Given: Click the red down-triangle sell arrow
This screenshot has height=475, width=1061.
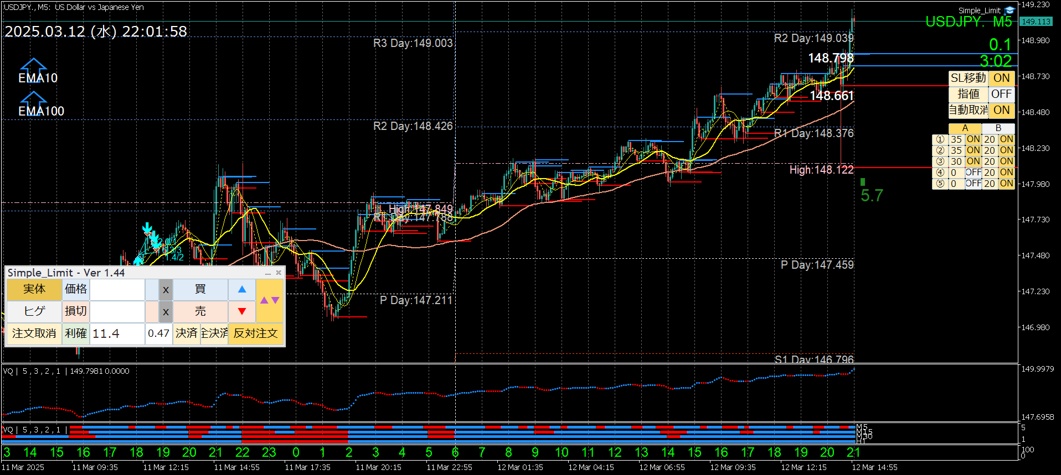Looking at the screenshot, I should (x=242, y=311).
